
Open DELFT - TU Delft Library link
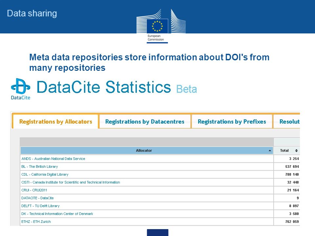tap(40, 206)
